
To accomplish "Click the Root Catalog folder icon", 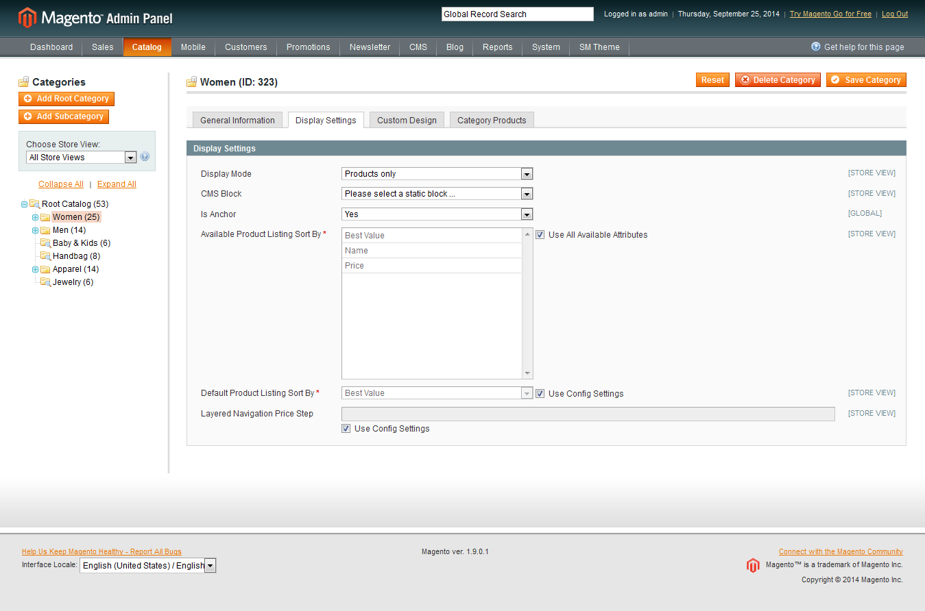I will click(x=34, y=204).
